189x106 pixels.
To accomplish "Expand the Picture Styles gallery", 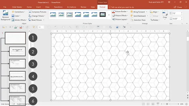I will tap(109, 15).
